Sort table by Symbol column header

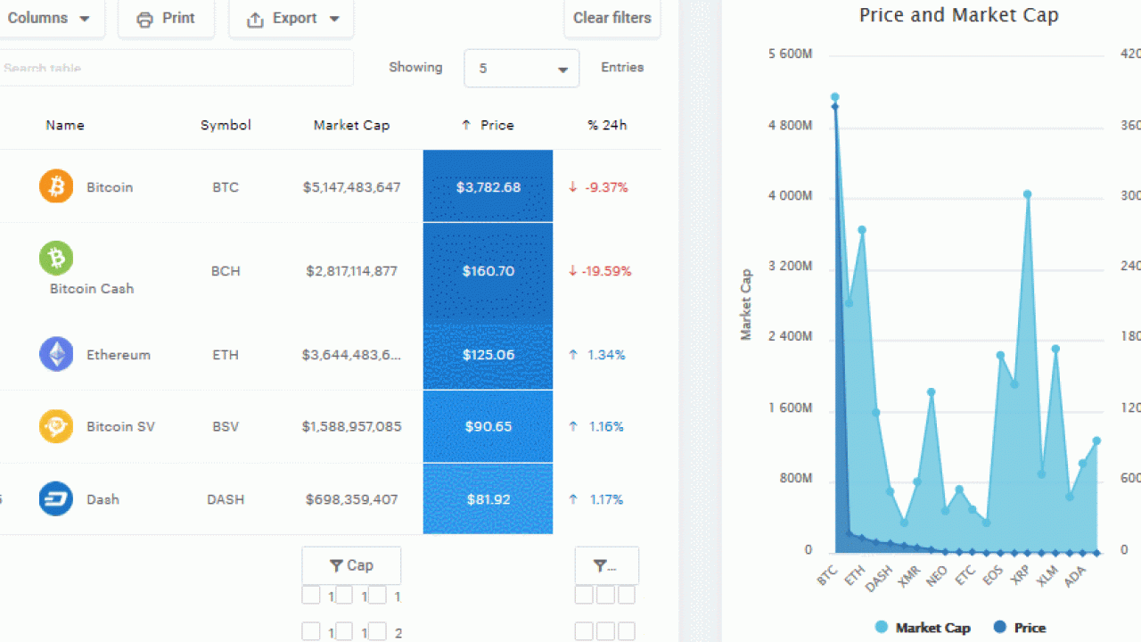[226, 125]
